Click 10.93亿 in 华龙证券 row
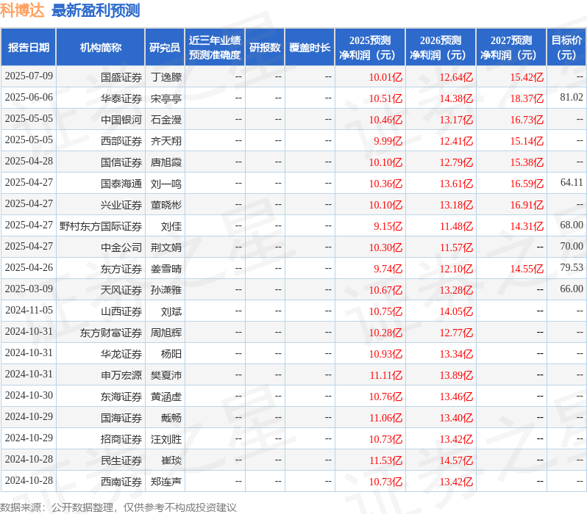The width and height of the screenshot is (587, 514). pos(385,354)
